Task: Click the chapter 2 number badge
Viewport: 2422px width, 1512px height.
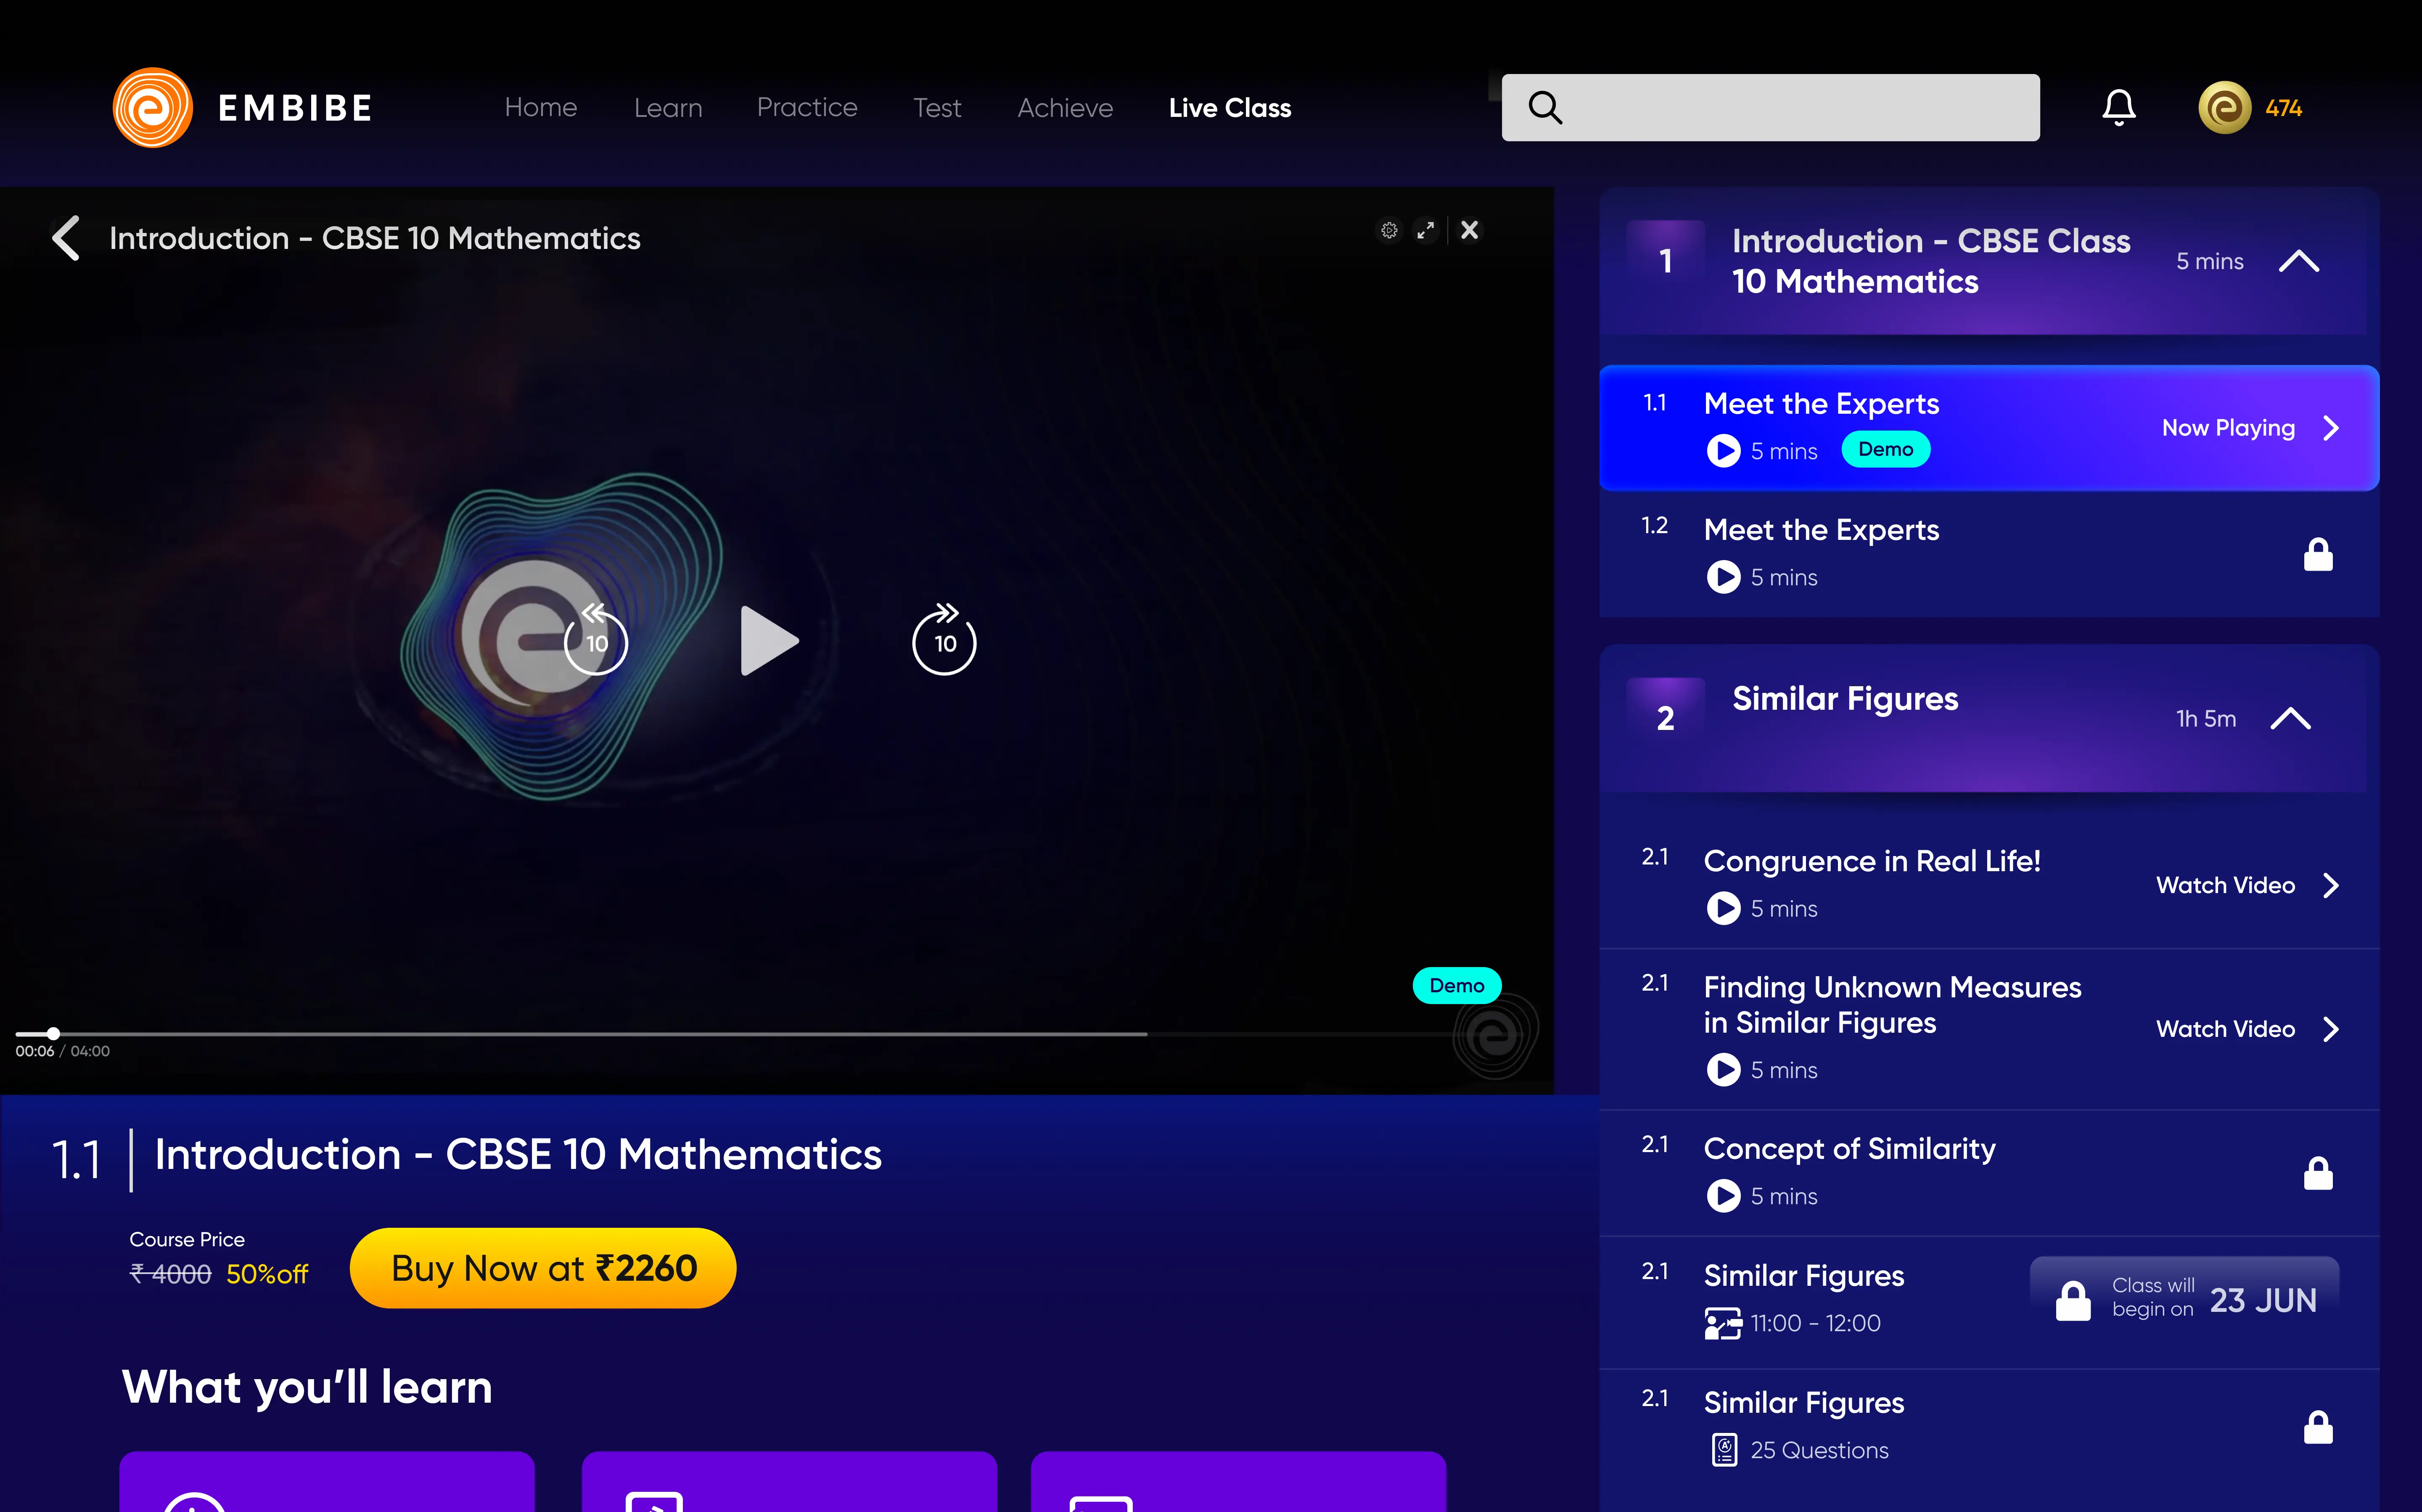Action: coord(1665,718)
